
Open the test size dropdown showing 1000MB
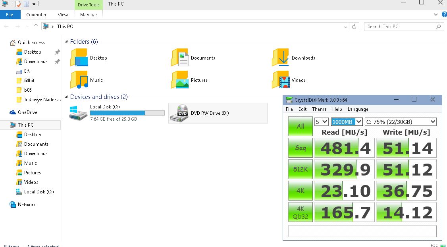(347, 122)
